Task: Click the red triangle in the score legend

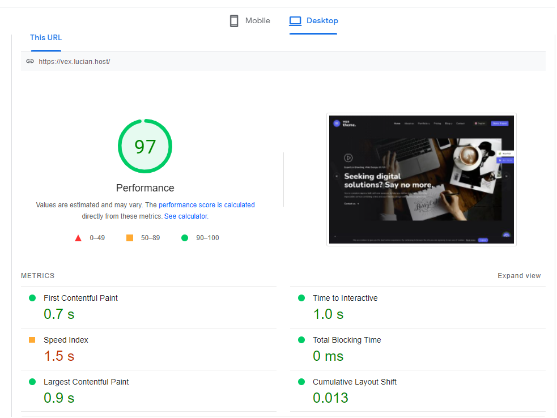Action: (78, 237)
